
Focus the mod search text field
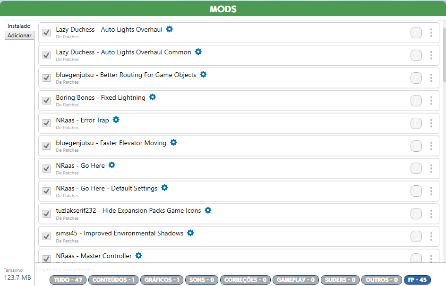click(240, 269)
